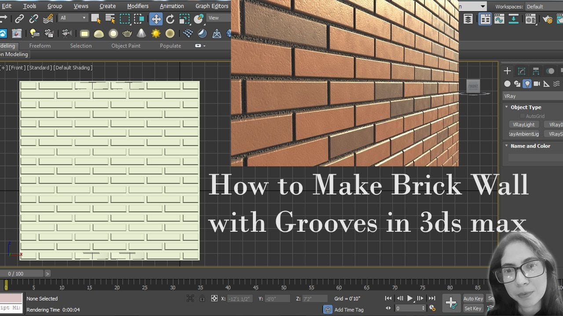The height and width of the screenshot is (316, 563).
Task: Click the Select and Place tool icon
Action: click(199, 18)
